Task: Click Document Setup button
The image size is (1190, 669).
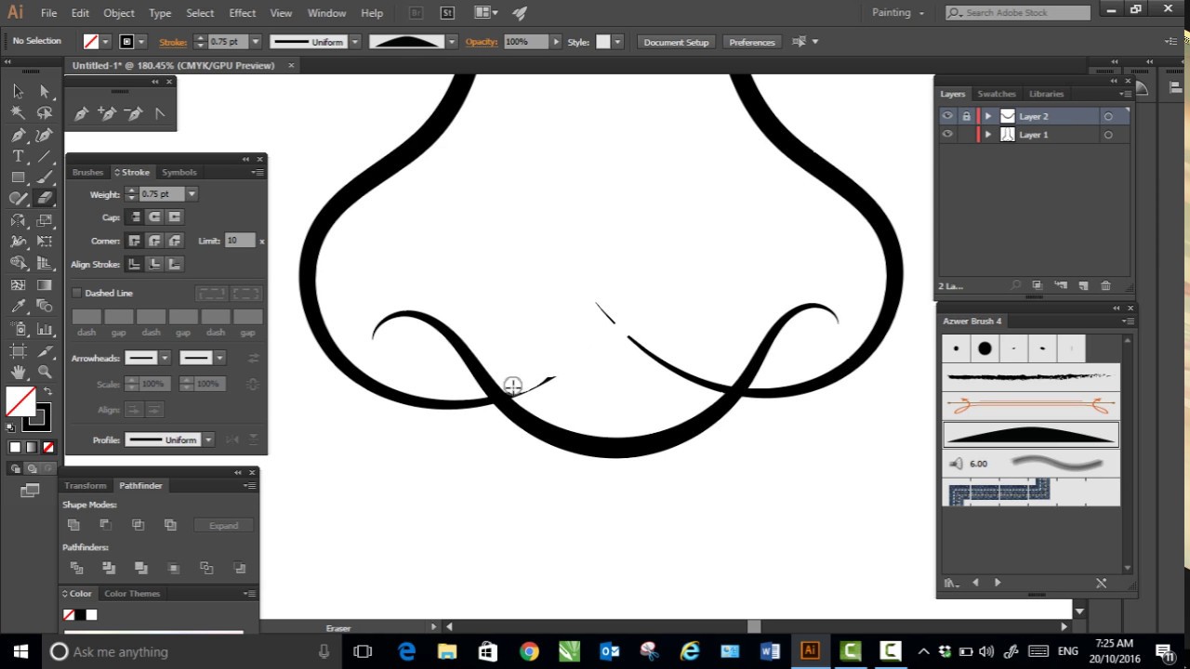Action: pos(676,42)
